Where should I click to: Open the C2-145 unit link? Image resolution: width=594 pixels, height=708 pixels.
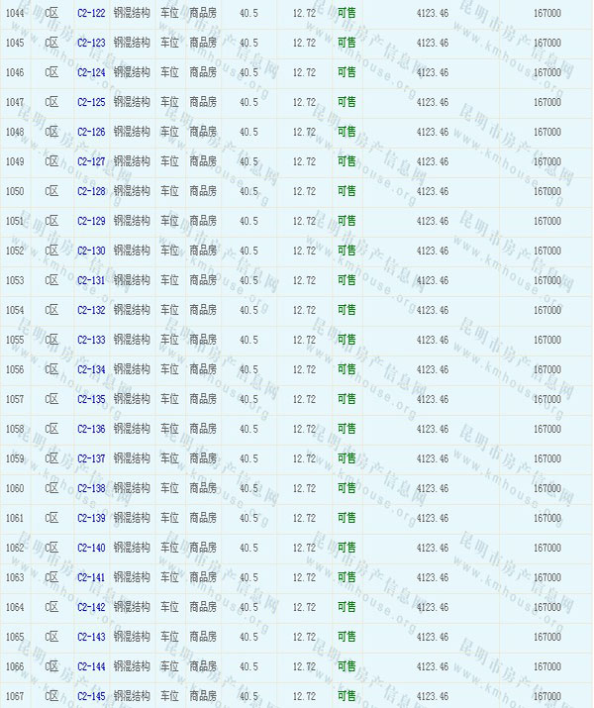point(91,697)
